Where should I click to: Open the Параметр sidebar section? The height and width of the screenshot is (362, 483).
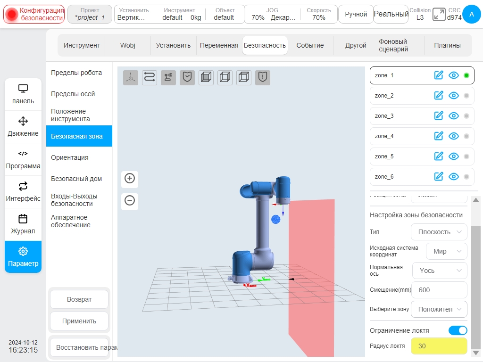tap(23, 257)
